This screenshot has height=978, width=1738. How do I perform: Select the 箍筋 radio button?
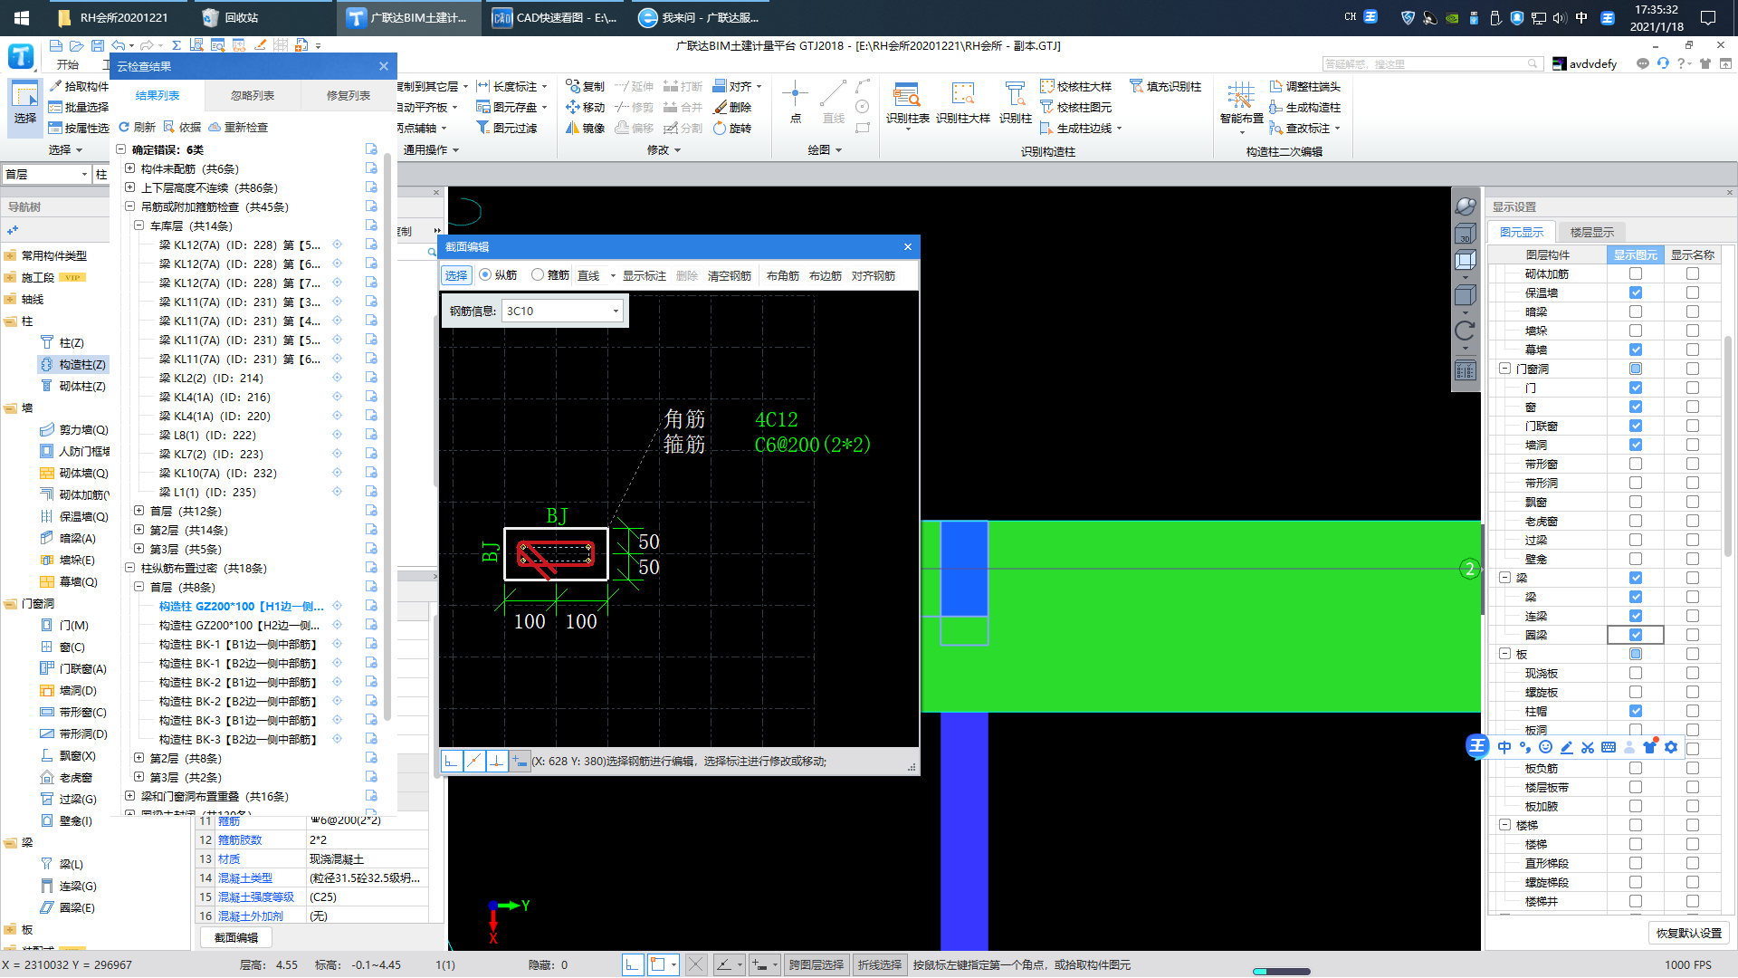538,274
